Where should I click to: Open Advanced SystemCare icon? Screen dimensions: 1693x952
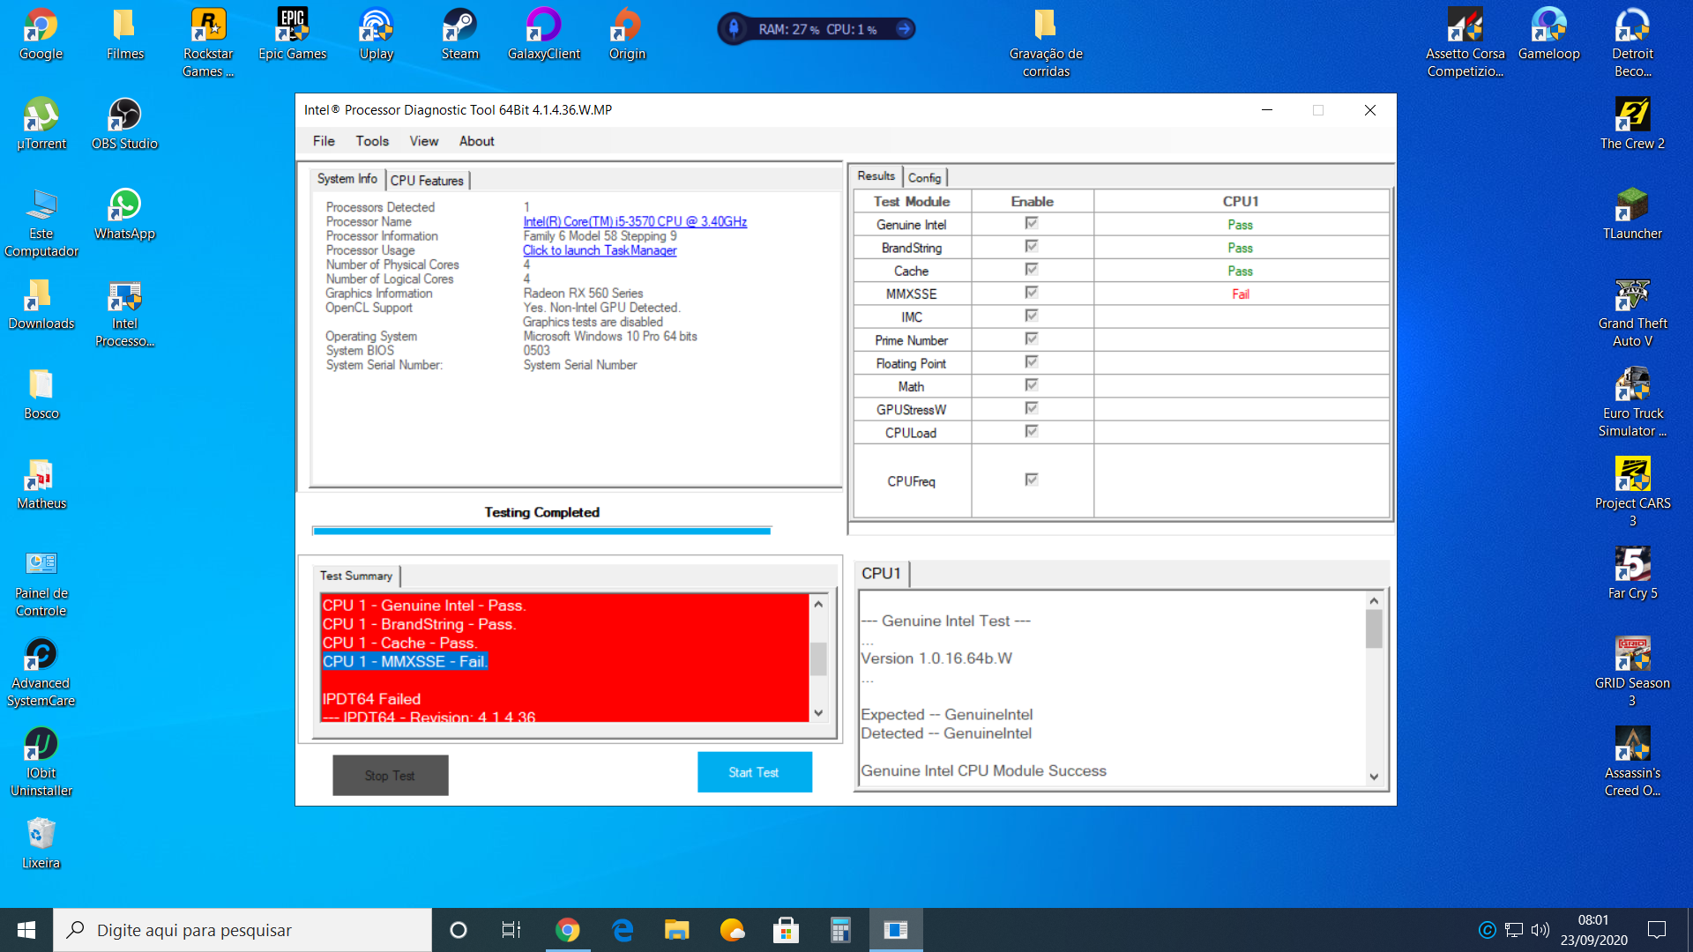tap(41, 673)
